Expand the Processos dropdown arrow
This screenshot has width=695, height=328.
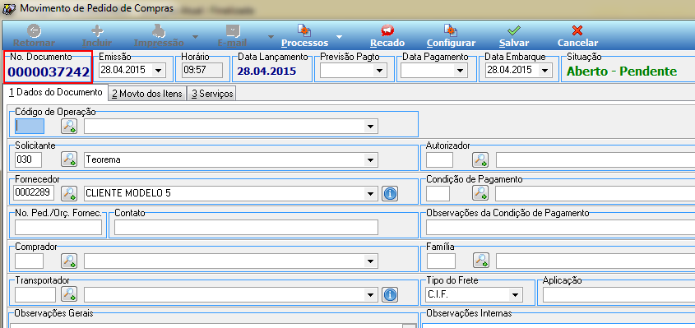click(339, 37)
